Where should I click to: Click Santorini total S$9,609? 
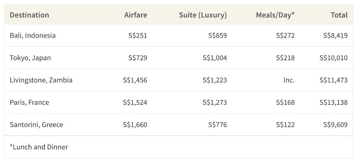(x=335, y=125)
